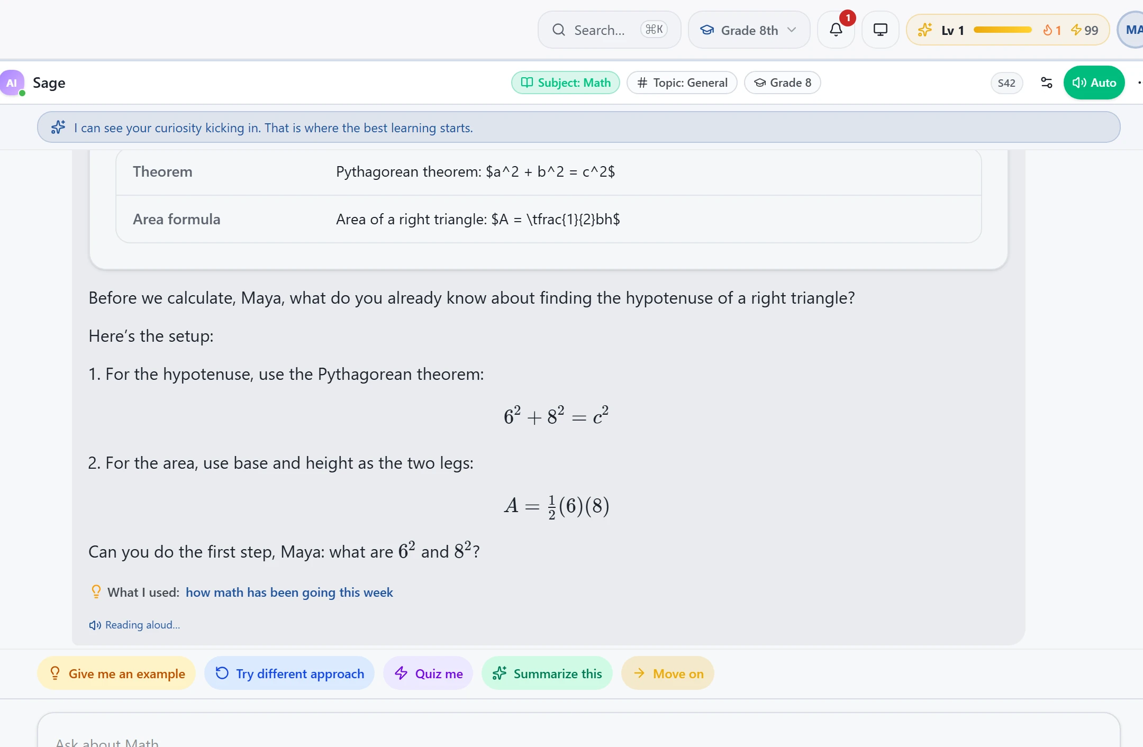
Task: Click Try different approach button
Action: [289, 673]
